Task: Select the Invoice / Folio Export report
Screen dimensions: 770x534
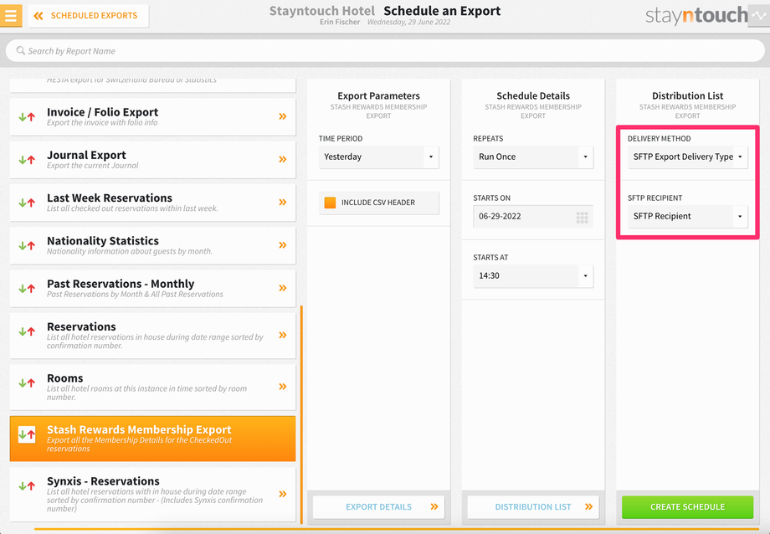Action: click(x=152, y=117)
